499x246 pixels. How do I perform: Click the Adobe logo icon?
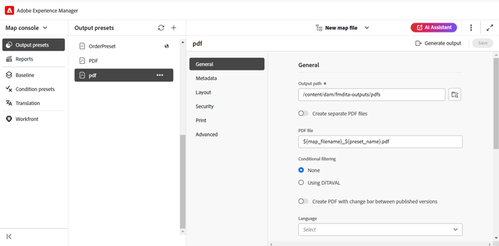point(9,11)
